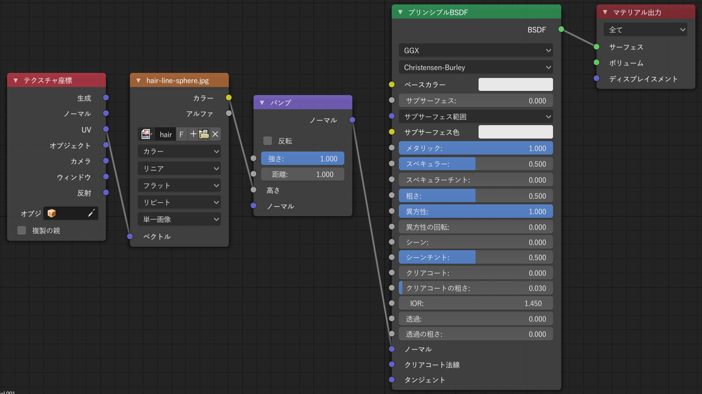
Task: Click オブジェクト output socket
Action: [106, 145]
